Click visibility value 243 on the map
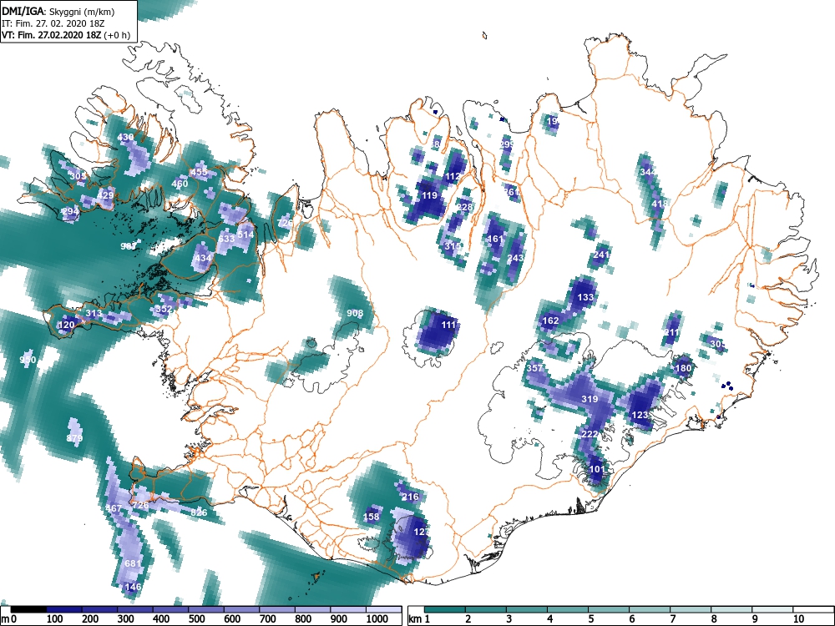The width and height of the screenshot is (835, 626). [515, 258]
